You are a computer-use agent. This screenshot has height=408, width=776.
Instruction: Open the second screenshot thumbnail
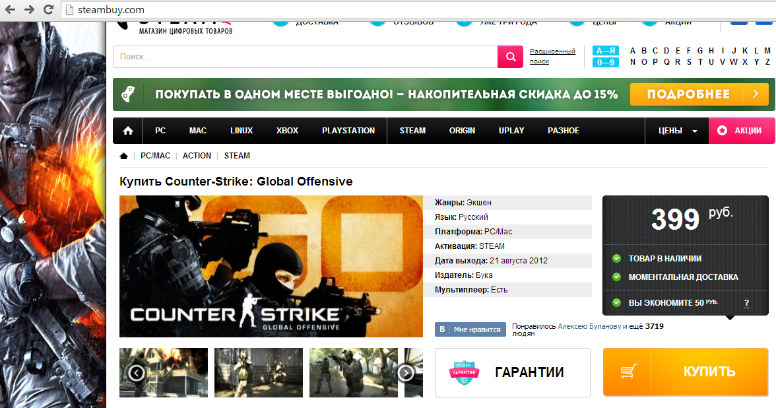[x=259, y=372]
